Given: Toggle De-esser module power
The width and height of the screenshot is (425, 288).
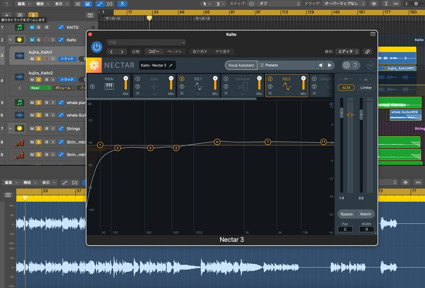Looking at the screenshot, I should tap(226, 79).
